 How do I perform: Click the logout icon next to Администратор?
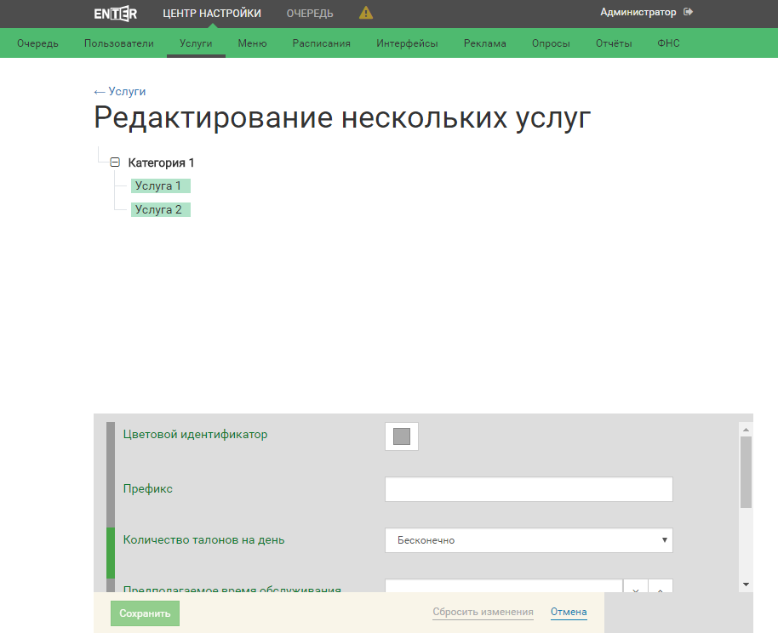tap(688, 12)
